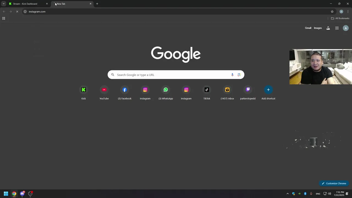Click the Add shortcut plus icon
This screenshot has height=198, width=352.
tap(268, 90)
